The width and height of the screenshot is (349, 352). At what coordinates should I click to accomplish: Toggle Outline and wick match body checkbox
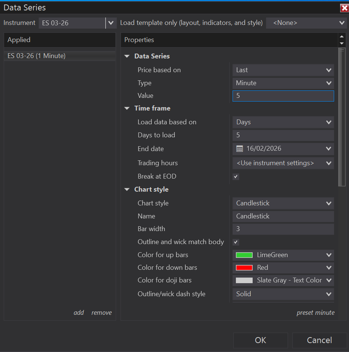tap(236, 242)
